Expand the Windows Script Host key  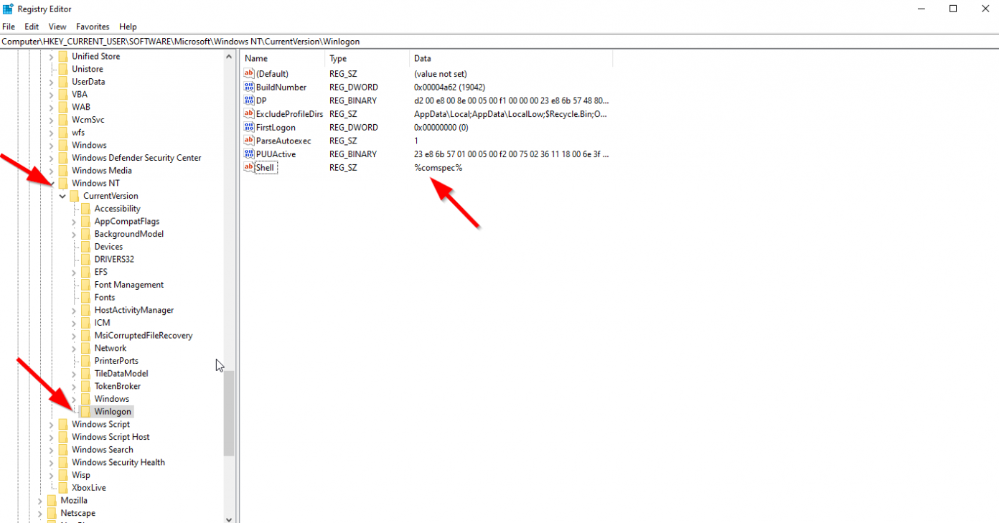click(x=51, y=437)
